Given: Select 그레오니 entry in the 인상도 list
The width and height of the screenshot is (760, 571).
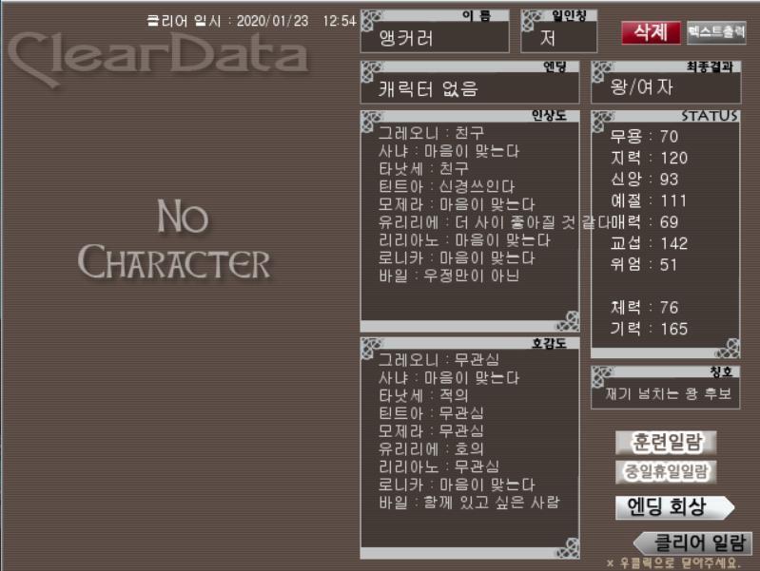Looking at the screenshot, I should 431,133.
